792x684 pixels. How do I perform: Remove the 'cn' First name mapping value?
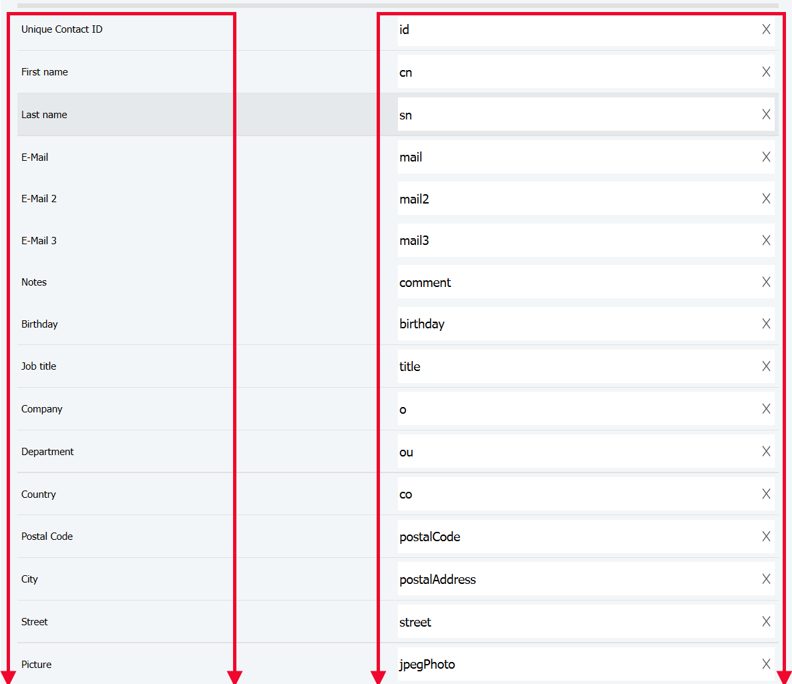point(766,72)
